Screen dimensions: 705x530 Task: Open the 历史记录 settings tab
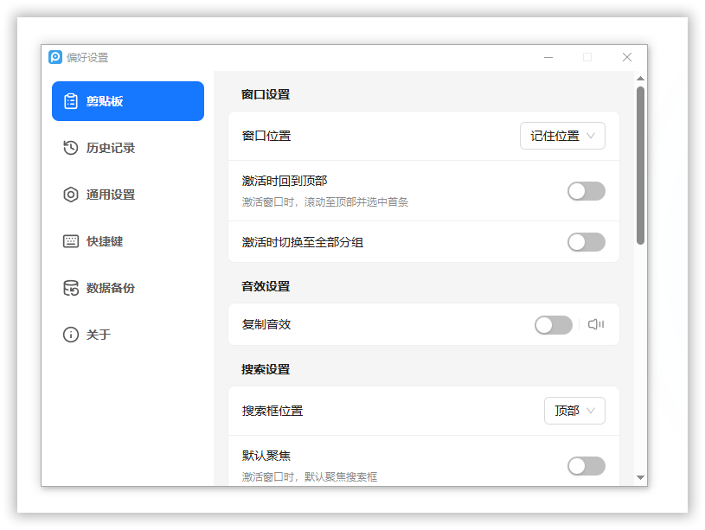111,148
